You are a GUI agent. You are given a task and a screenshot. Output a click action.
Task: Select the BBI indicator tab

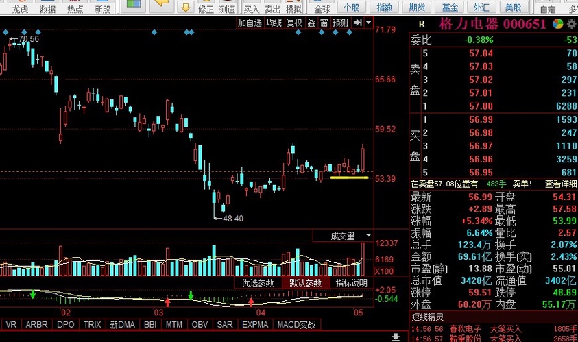pyautogui.click(x=150, y=325)
